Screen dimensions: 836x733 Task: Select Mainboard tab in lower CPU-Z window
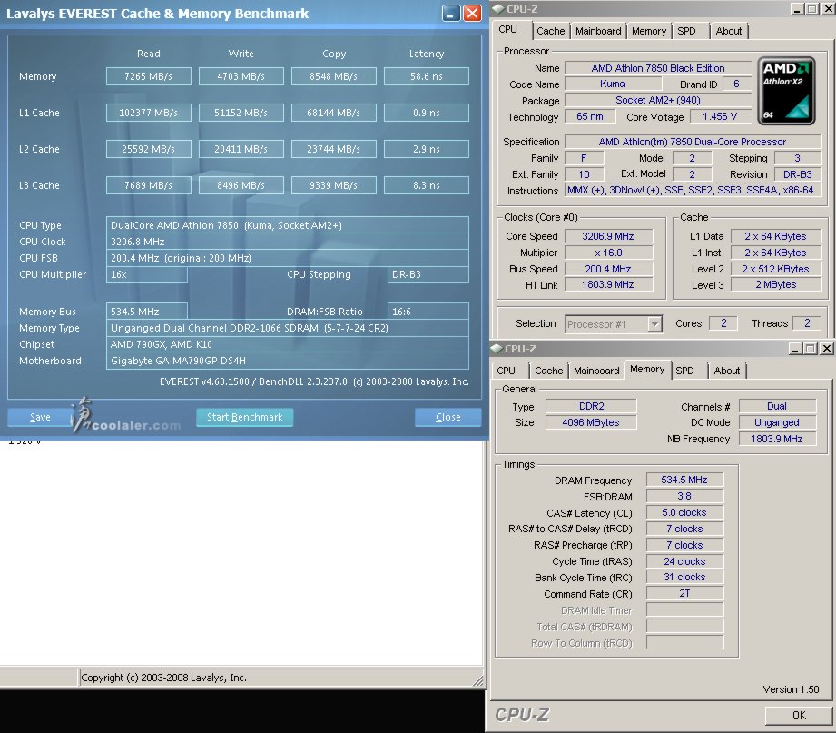click(x=596, y=371)
